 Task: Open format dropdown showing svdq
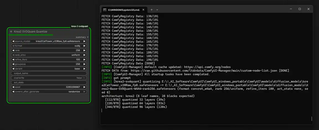coord(49,46)
